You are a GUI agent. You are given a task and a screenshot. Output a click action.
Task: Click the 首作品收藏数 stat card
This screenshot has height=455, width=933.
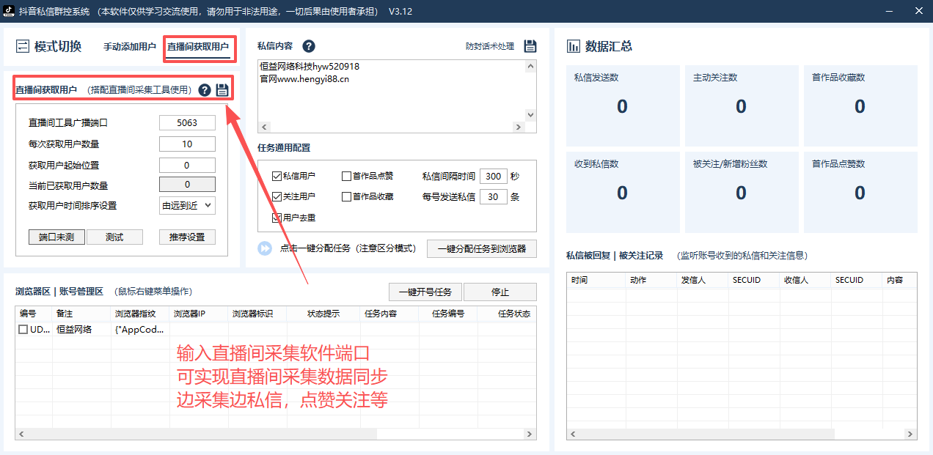(860, 106)
